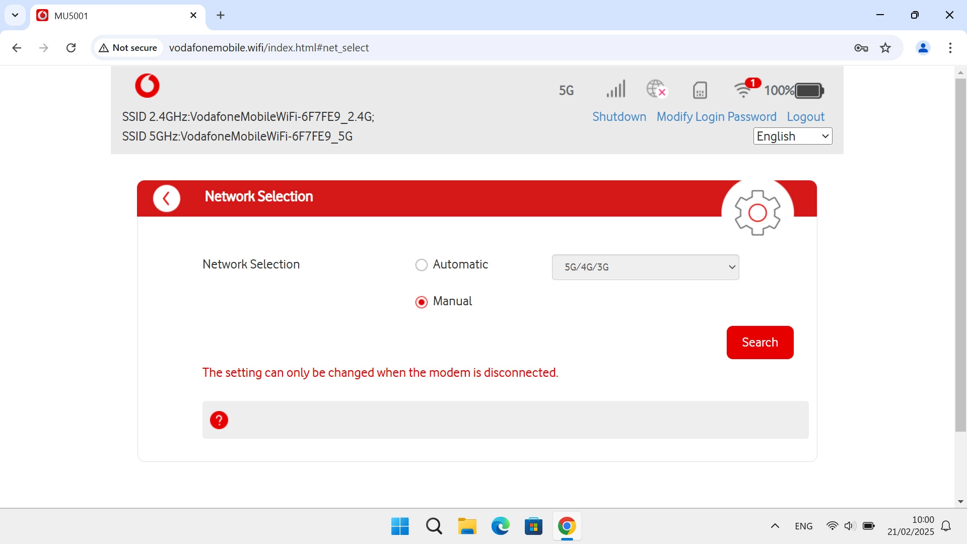Screen dimensions: 967x544
Task: Toggle the Not secure warning in address bar
Action: [127, 47]
